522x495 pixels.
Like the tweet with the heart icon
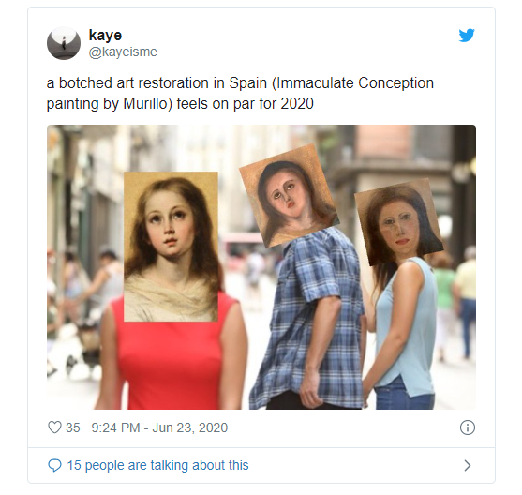click(54, 427)
